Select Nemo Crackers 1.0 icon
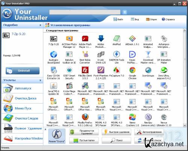This screenshot has height=151, width=188. 132,117
